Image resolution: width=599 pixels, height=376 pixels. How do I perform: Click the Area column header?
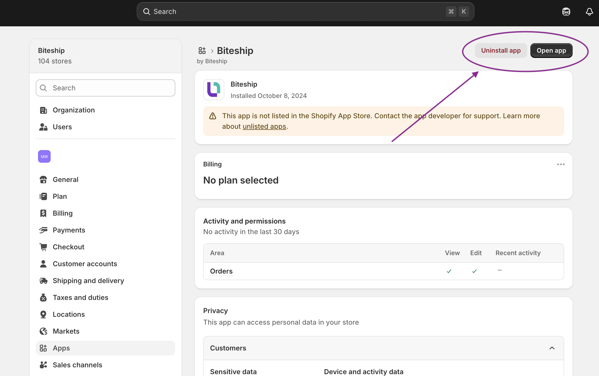(x=217, y=253)
